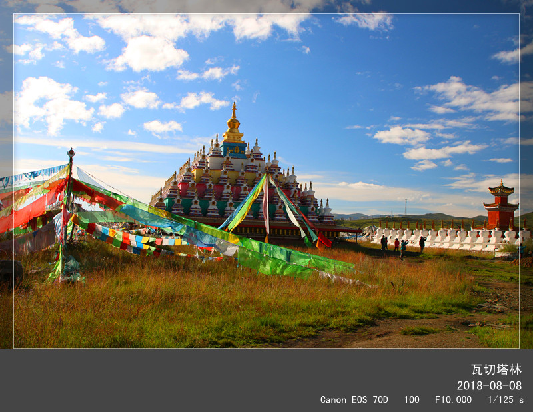Screen dimensions: 533x412
Task: Click the group of people near the stupas
Action: point(402,245)
